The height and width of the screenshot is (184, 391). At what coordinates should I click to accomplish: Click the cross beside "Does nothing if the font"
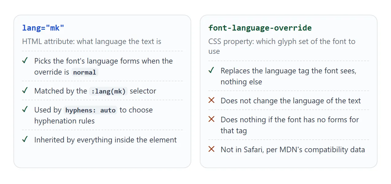[x=211, y=120]
